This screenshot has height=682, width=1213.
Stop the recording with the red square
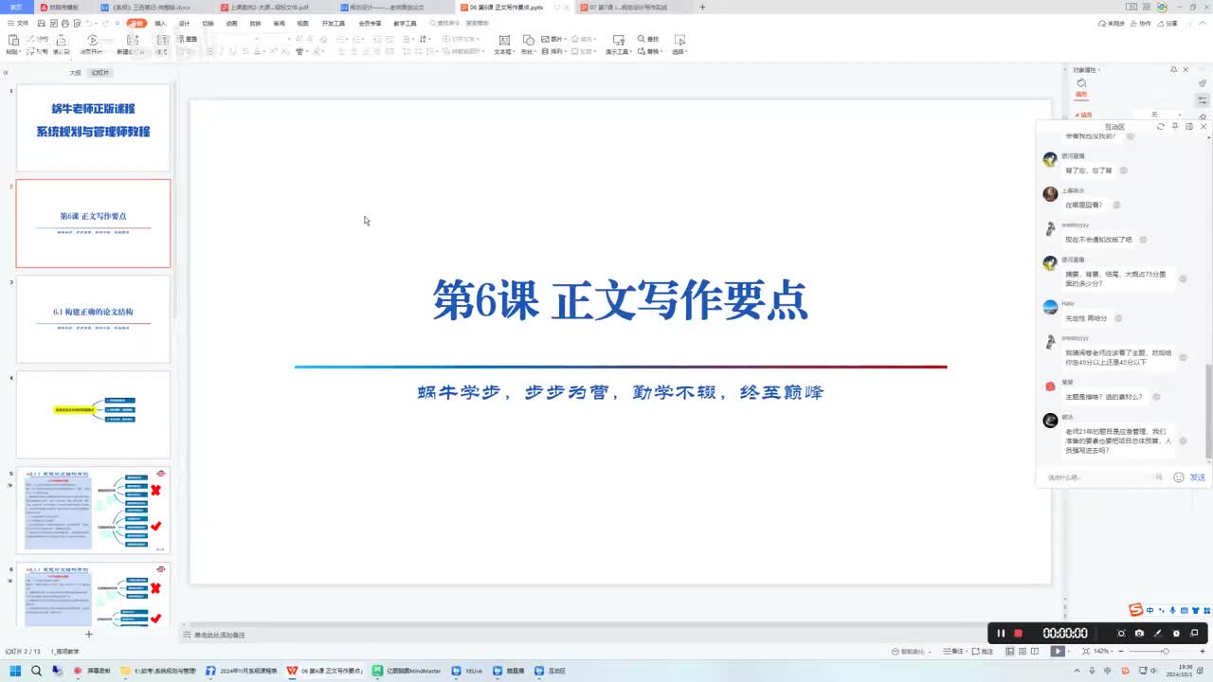(1018, 633)
